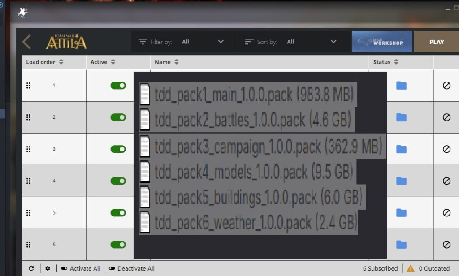
Task: Click the back arrow beside Attila logo
Action: (27, 42)
